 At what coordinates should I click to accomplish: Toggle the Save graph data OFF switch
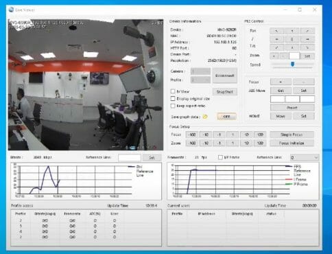click(x=226, y=117)
